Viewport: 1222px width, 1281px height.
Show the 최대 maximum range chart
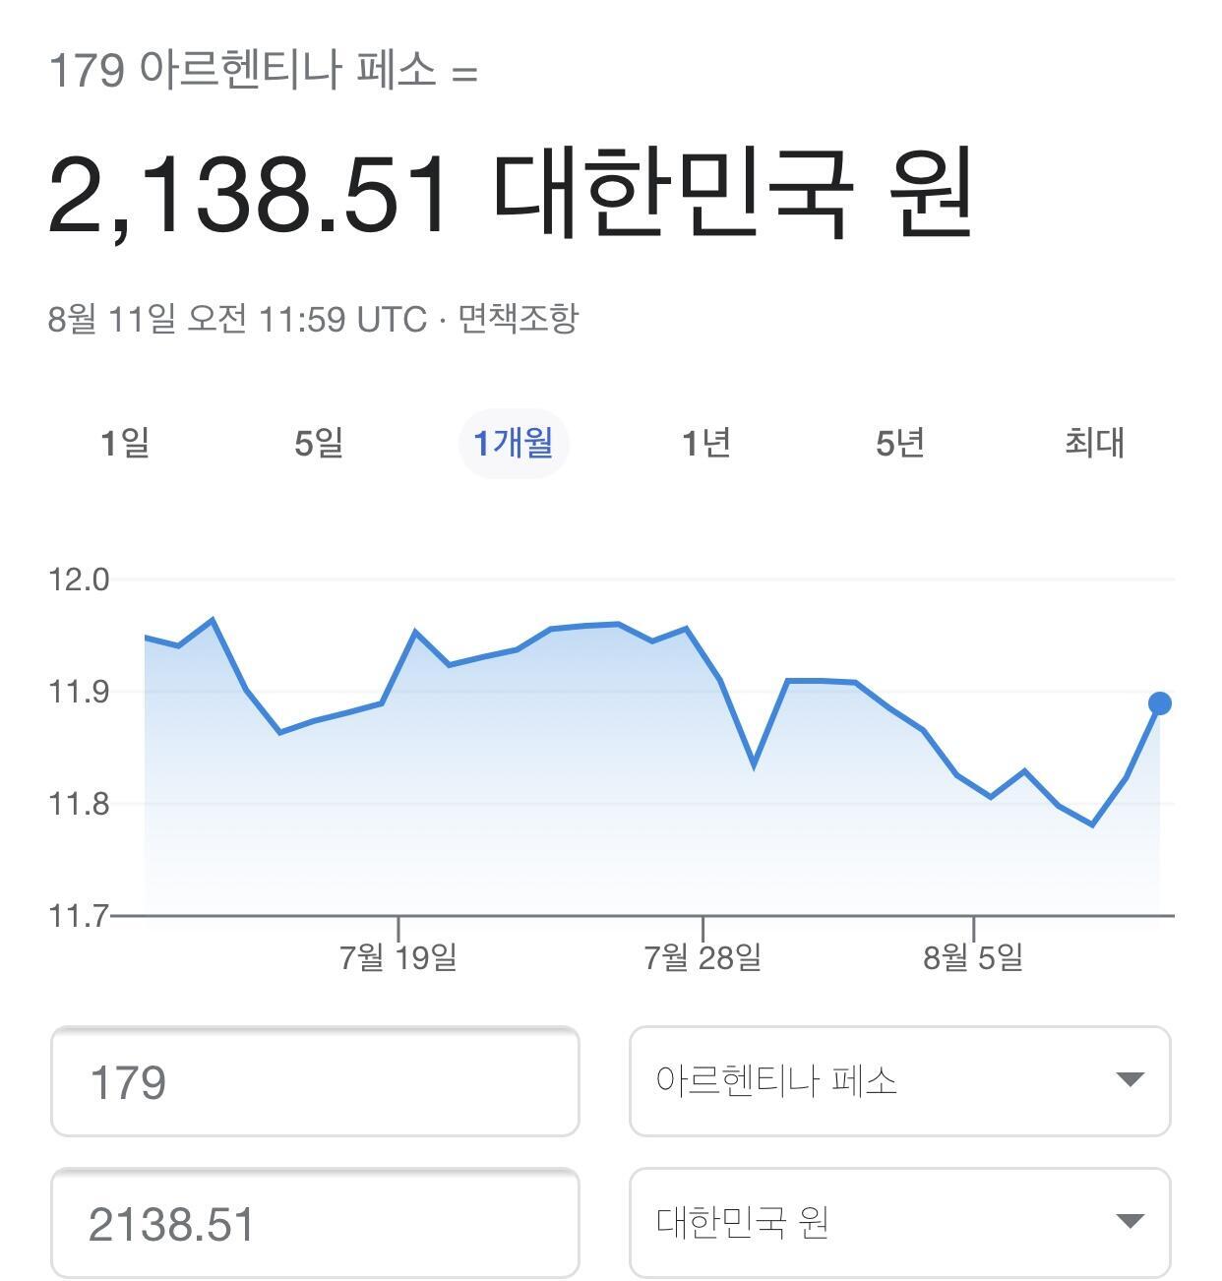point(1094,443)
